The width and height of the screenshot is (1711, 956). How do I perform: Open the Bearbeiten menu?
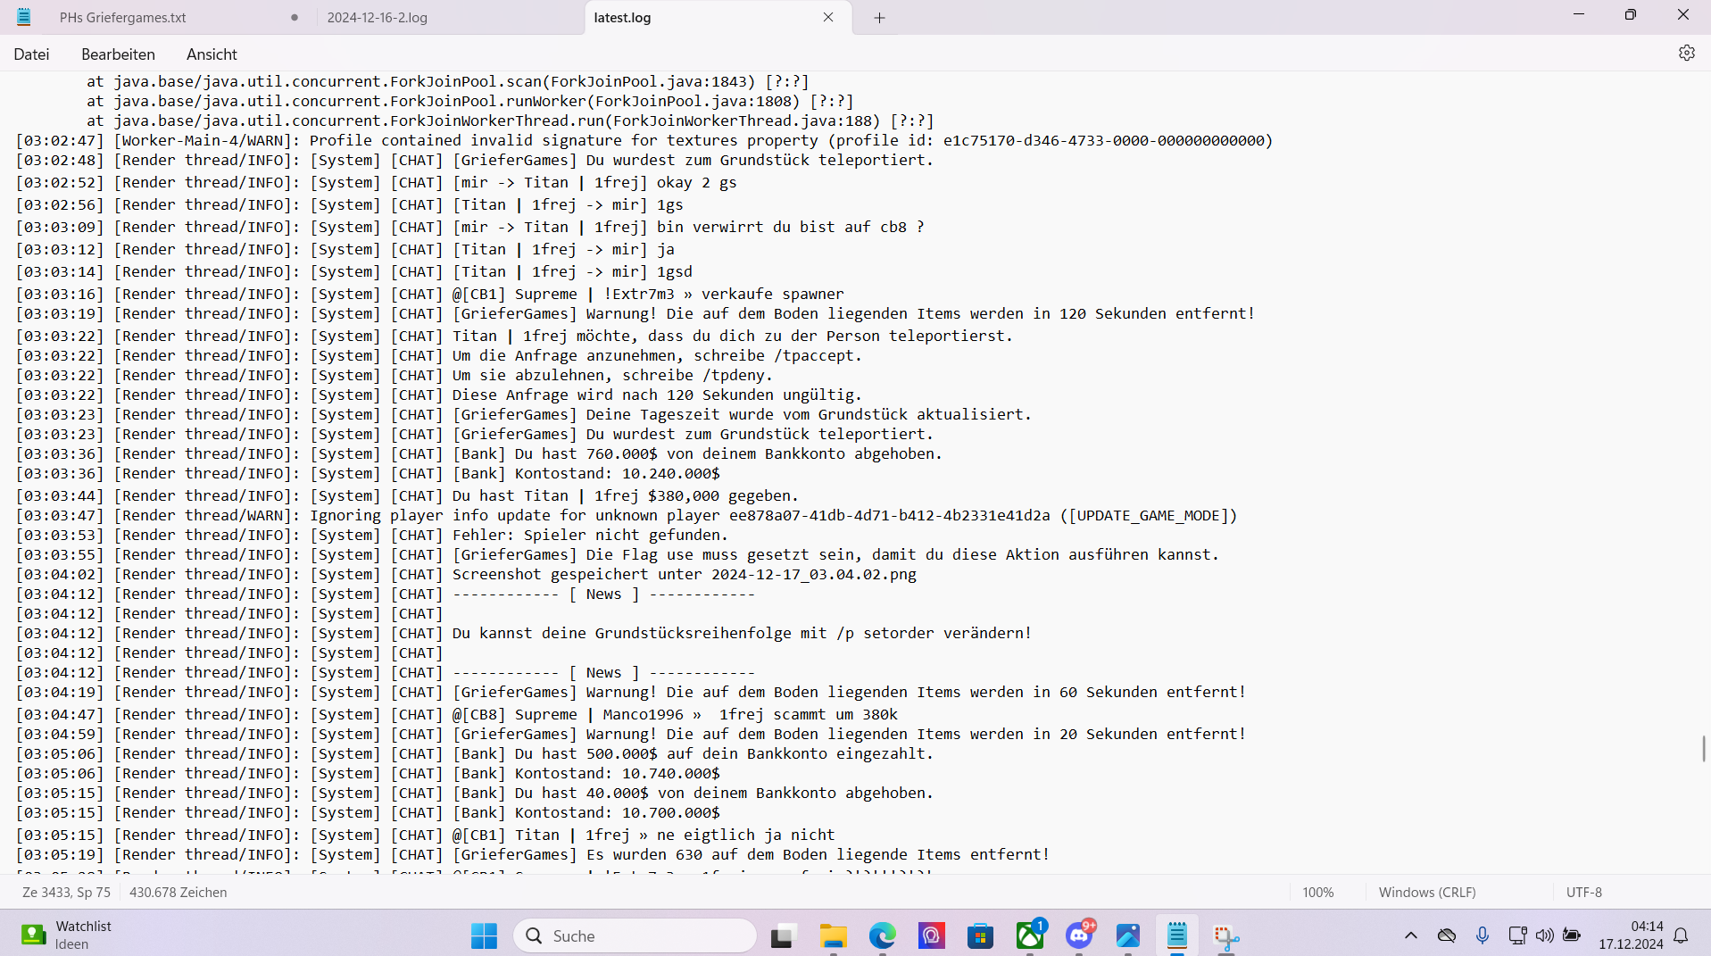(118, 54)
